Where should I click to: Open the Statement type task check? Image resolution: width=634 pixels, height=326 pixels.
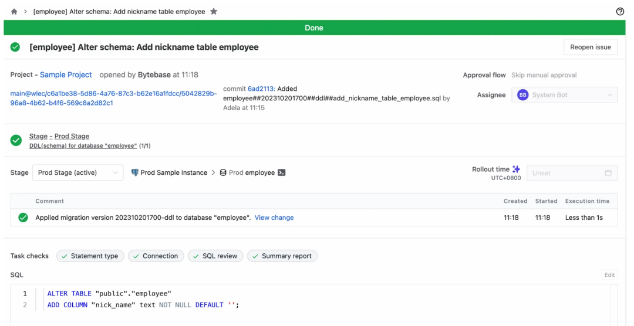(90, 256)
